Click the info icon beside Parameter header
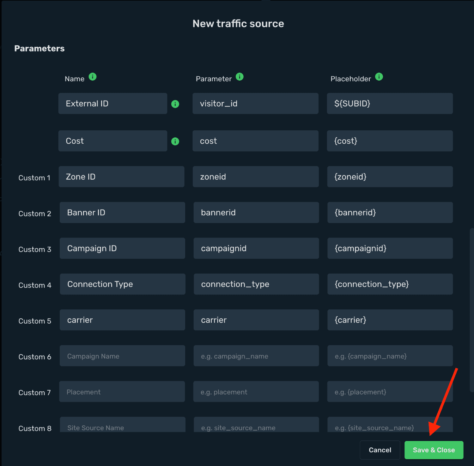The image size is (474, 466). (x=240, y=77)
